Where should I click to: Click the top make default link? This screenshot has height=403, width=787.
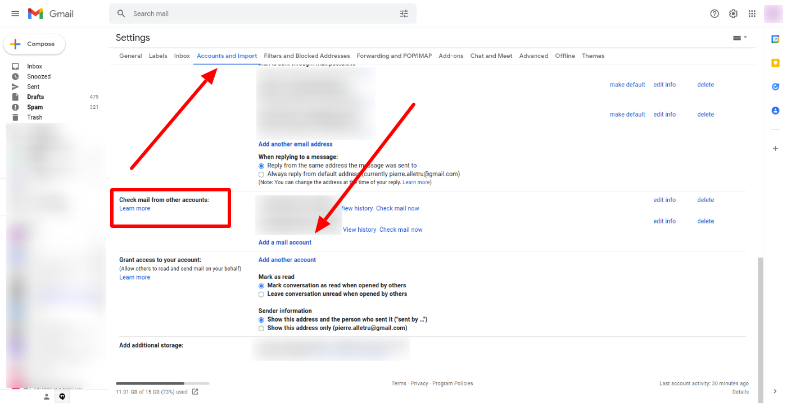coord(627,85)
